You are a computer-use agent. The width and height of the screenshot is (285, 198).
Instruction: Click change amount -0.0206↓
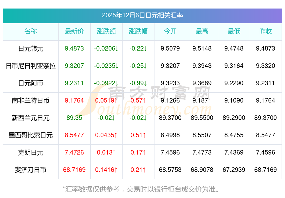point(106,48)
